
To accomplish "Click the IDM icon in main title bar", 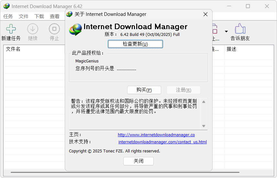I will (6, 6).
